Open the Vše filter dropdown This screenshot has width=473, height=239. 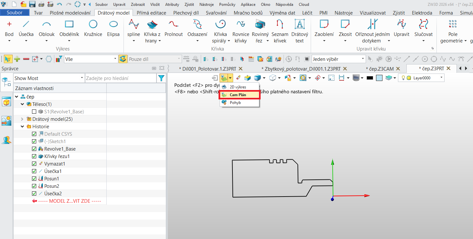[91, 59]
